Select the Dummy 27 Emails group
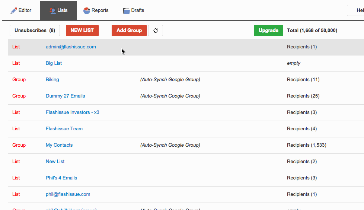This screenshot has width=364, height=210. [x=65, y=96]
